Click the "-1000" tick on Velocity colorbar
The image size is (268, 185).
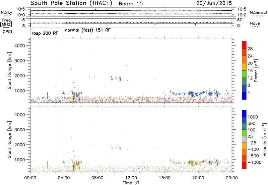255,162
